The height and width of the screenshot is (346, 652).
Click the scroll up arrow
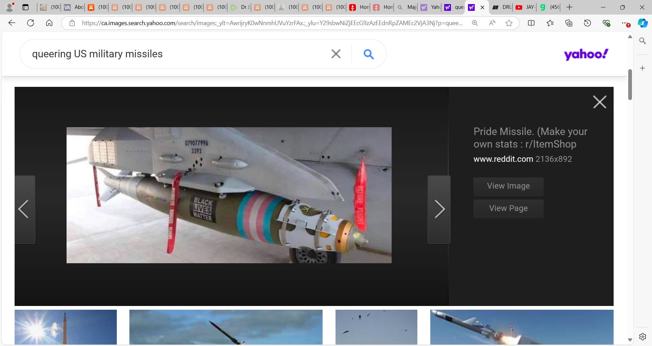coord(630,37)
